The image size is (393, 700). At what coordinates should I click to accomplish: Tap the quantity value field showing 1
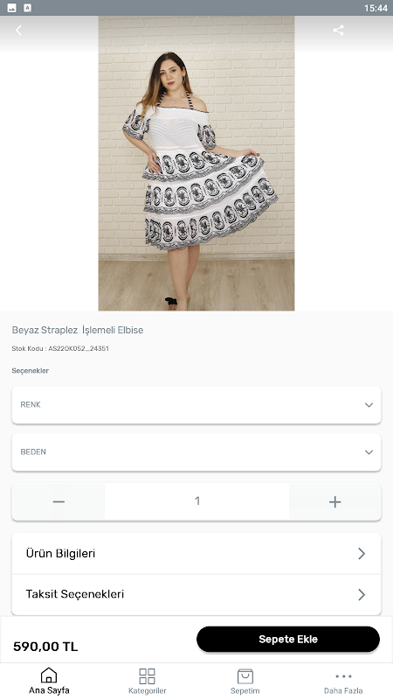197,501
